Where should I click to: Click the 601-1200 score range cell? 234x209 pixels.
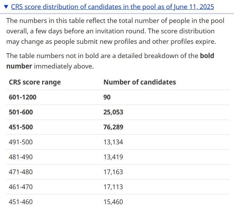[23, 97]
